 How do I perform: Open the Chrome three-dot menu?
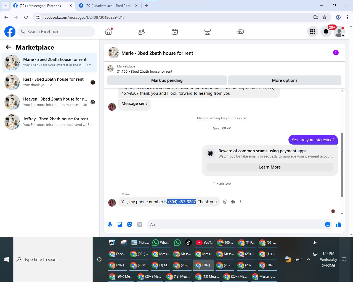tap(347, 17)
